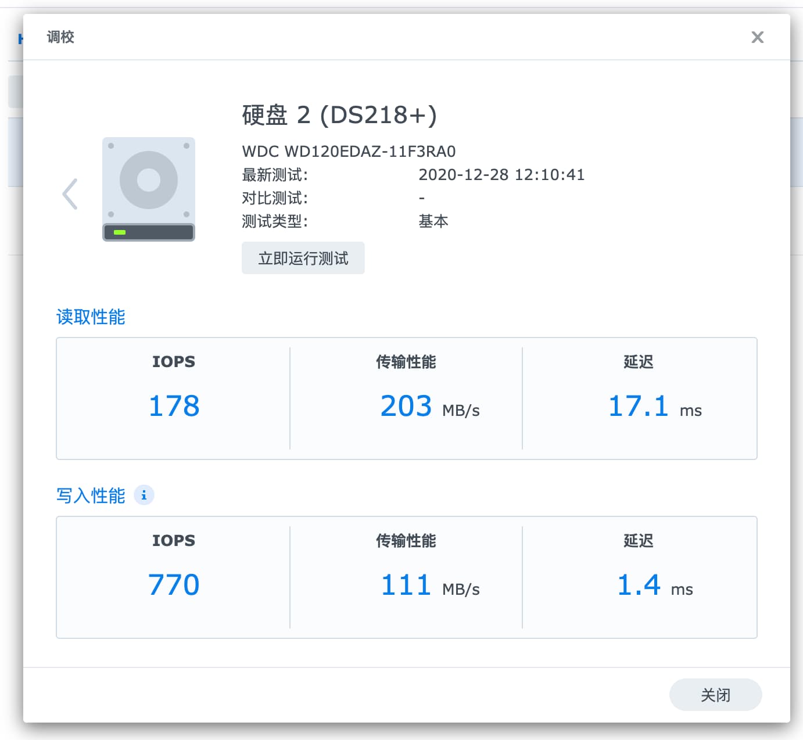Viewport: 803px width, 740px height.
Task: Click read latency value 17.1 ms
Action: 655,406
